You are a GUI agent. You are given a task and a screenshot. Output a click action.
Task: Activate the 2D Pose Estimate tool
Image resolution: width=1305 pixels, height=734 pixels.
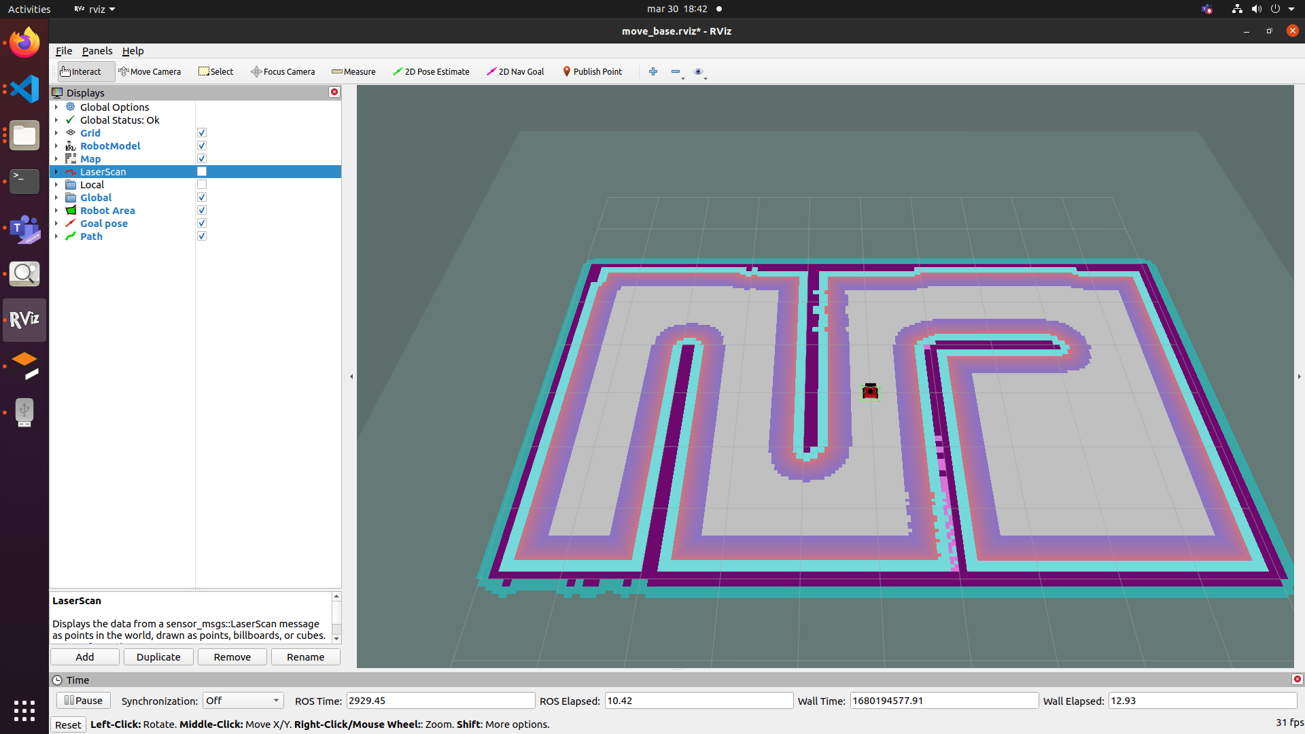coord(431,71)
